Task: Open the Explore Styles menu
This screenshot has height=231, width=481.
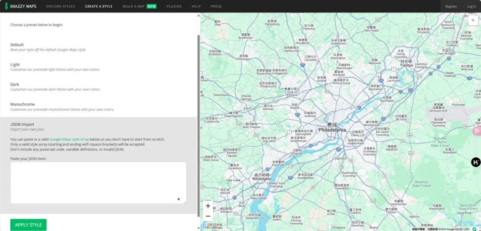Action: 61,6
